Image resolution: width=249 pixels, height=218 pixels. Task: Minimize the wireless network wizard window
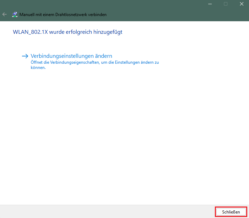point(210,4)
